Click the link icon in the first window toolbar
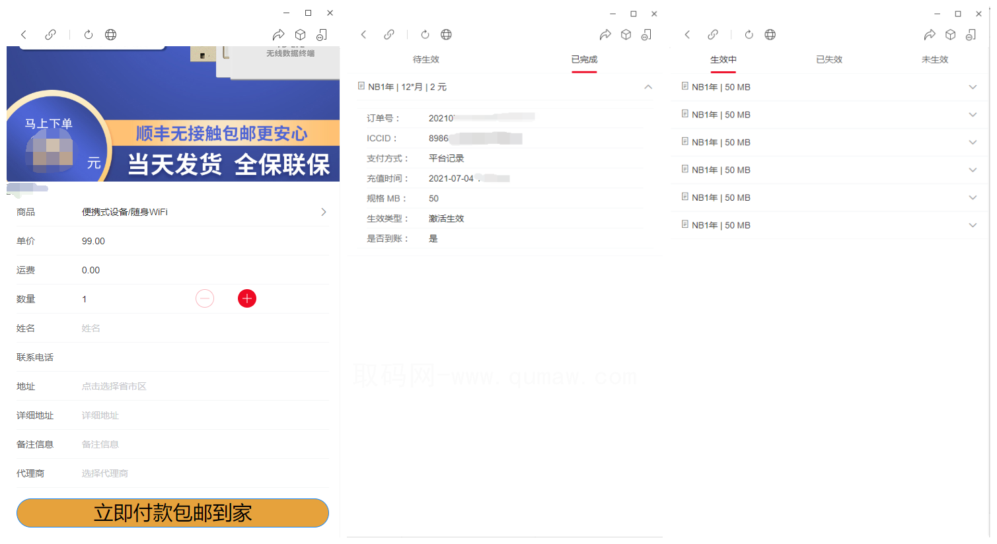 click(50, 34)
